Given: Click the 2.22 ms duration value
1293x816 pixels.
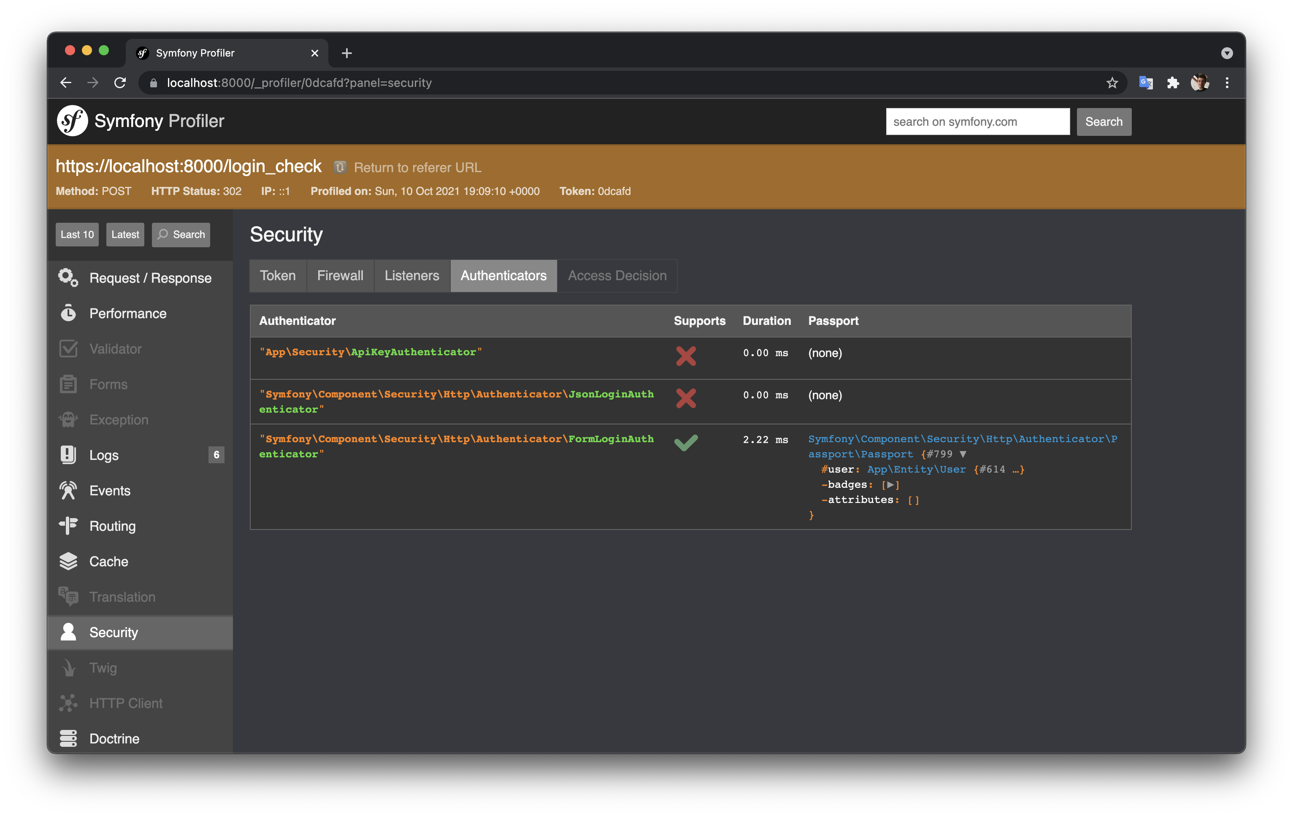Looking at the screenshot, I should [765, 440].
